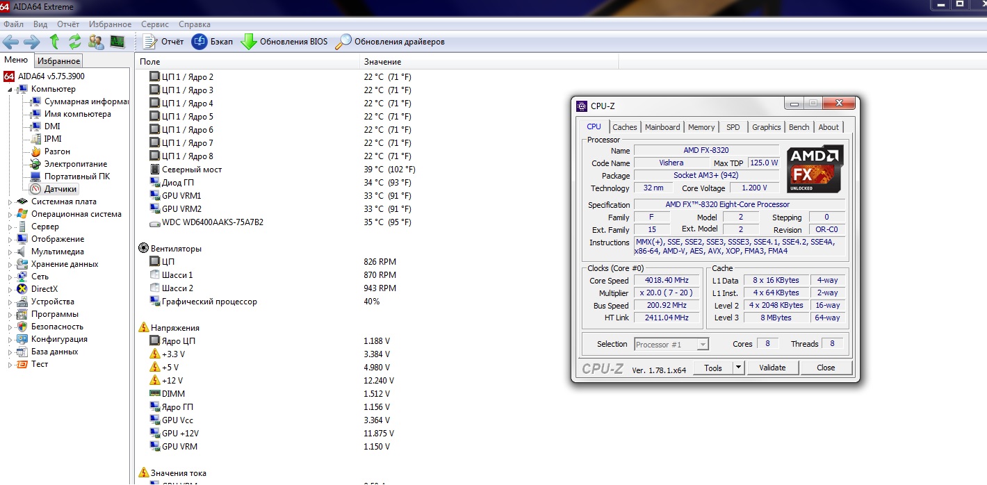This screenshot has width=987, height=485.
Task: Open Суммарная информация icon in the tree
Action: tap(36, 101)
